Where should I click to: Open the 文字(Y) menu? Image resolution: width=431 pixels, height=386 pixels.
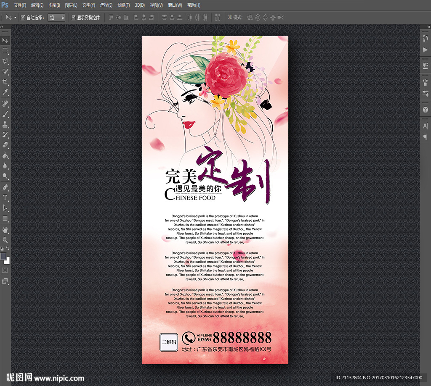[x=88, y=5]
